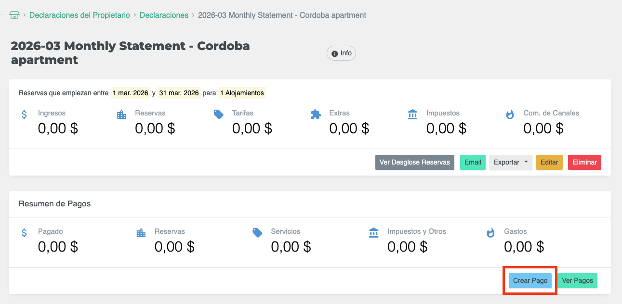This screenshot has width=622, height=304.
Task: Click the tag icon next to Servicios
Action: [x=257, y=233]
